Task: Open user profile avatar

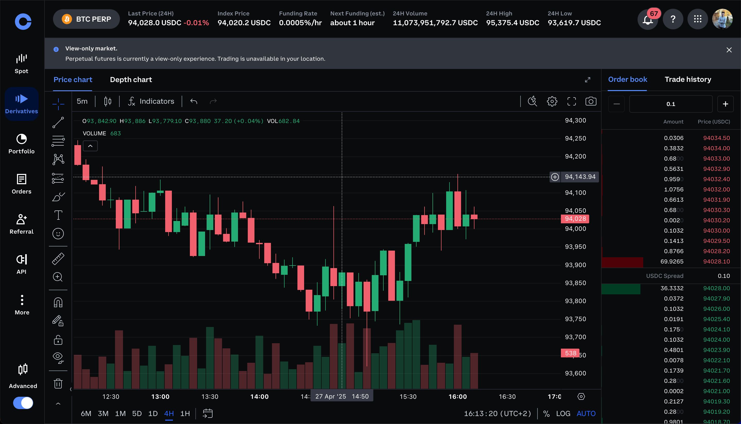Action: [x=722, y=19]
